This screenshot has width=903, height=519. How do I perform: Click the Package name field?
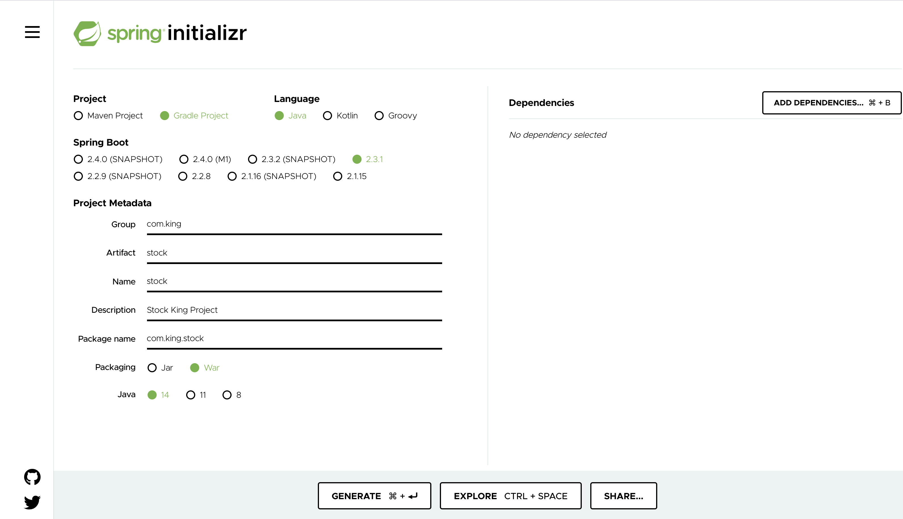[x=294, y=339]
